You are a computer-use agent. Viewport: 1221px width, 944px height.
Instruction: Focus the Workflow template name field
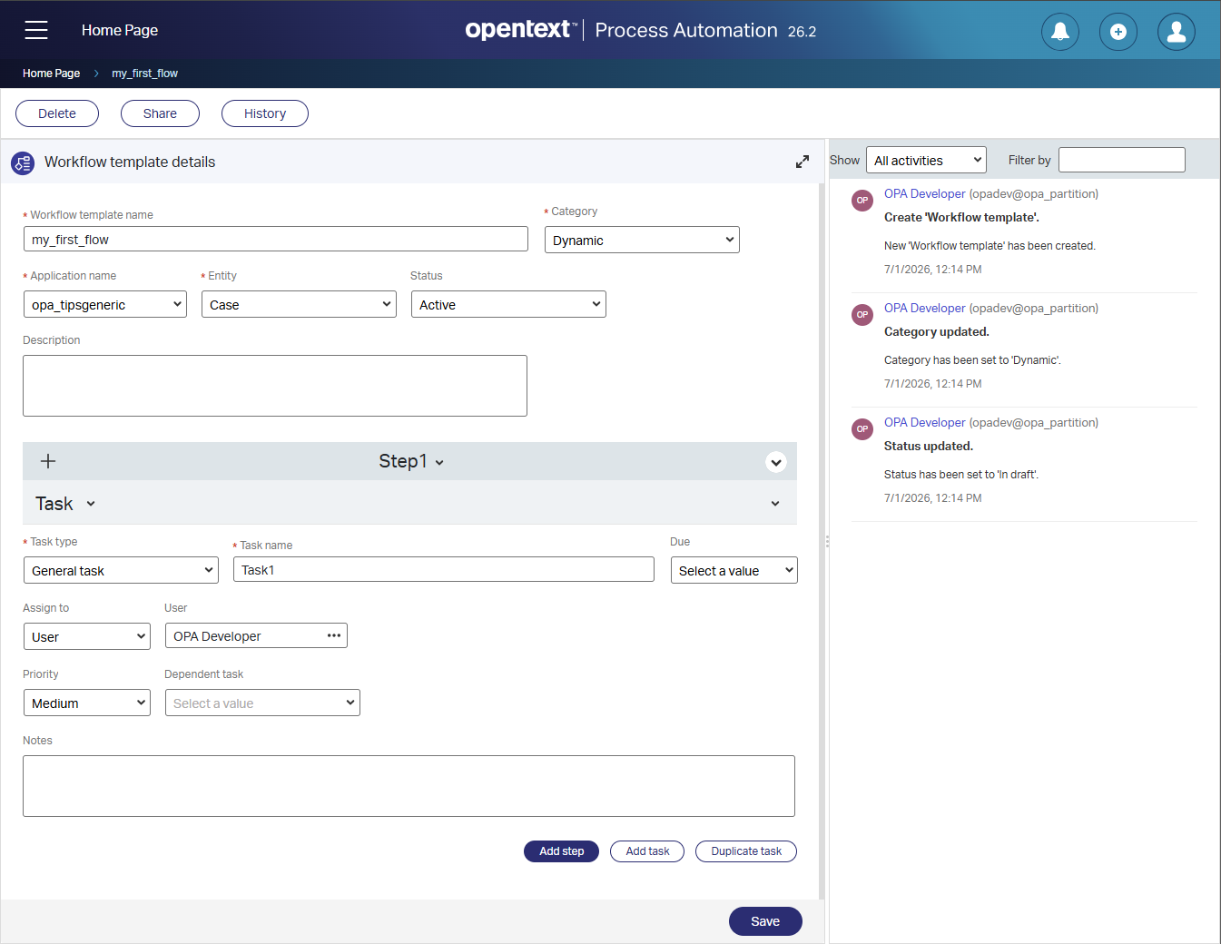(x=276, y=239)
